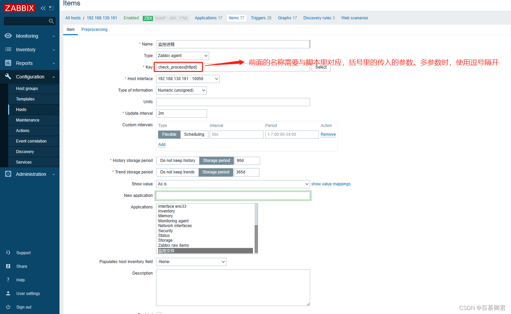Click the 192.168.130.161 host link
Image resolution: width=511 pixels, height=314 pixels.
tap(102, 18)
